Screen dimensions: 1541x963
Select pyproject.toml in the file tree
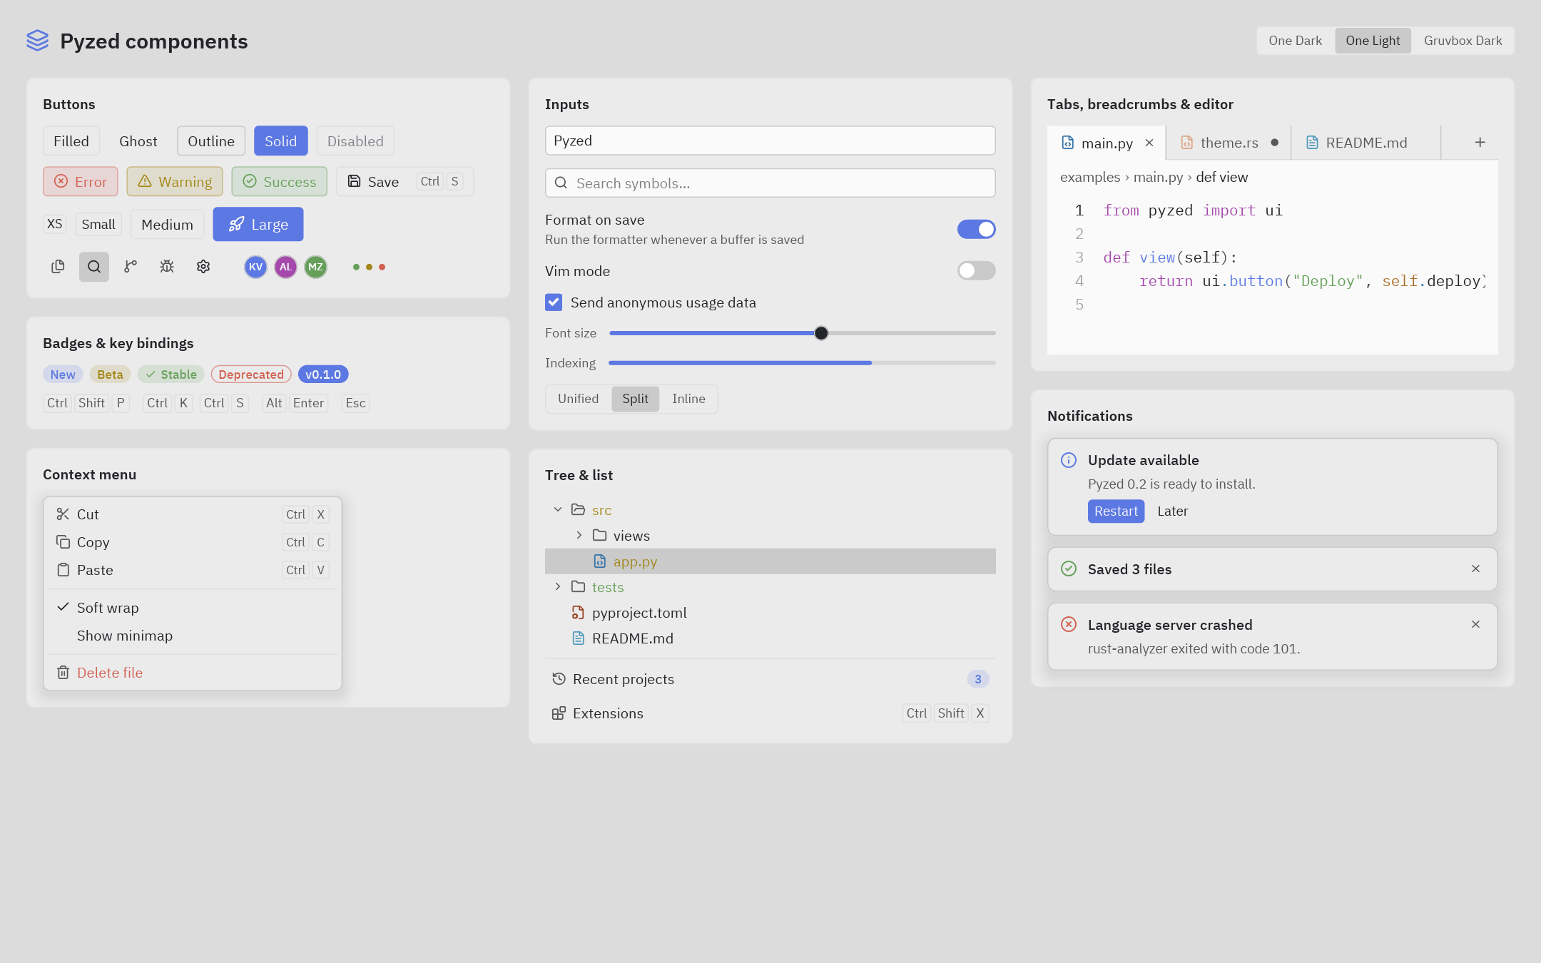[770, 613]
